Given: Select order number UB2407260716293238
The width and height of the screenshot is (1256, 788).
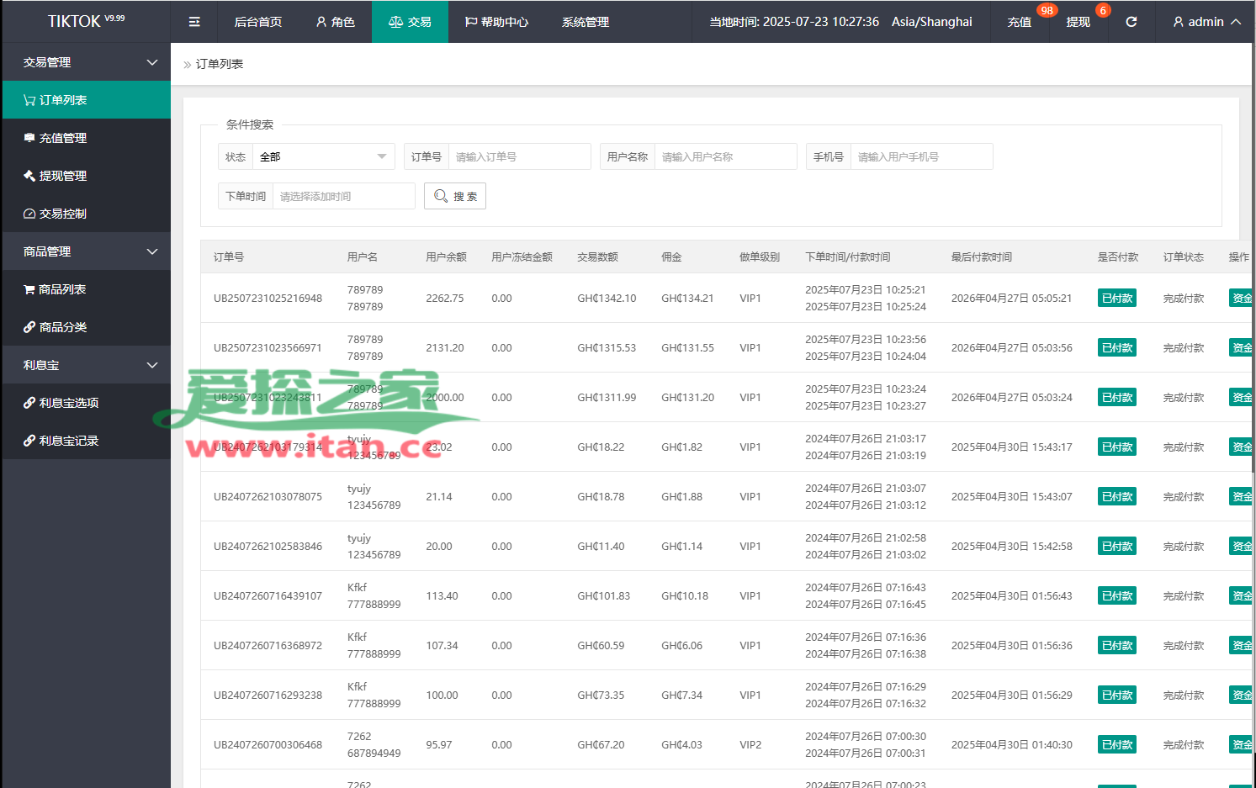Looking at the screenshot, I should (x=268, y=695).
